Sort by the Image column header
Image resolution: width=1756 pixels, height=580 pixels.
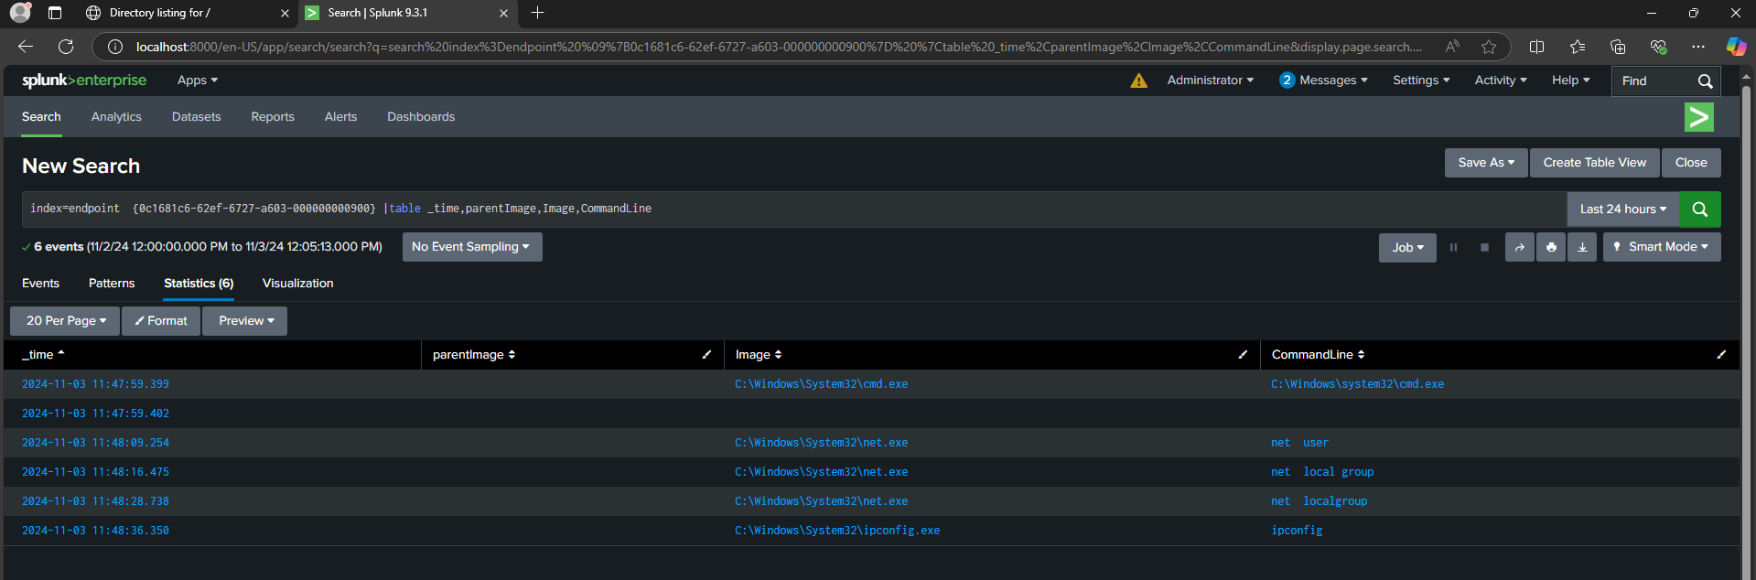tap(759, 355)
